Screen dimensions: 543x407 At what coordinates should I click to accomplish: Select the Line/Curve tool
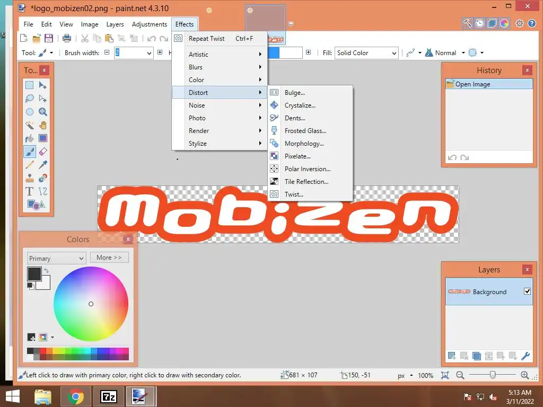42,191
